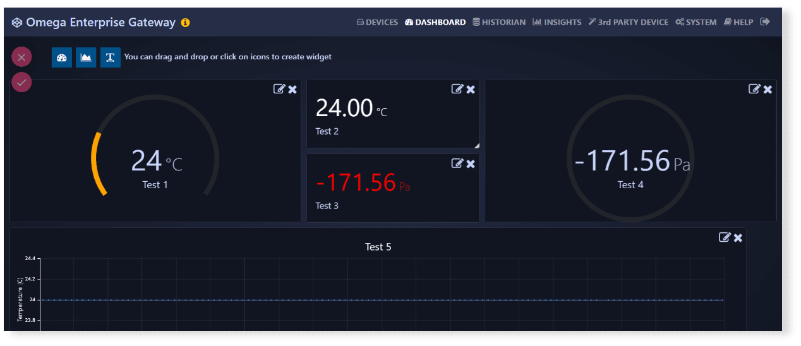Go to the Historian section

[x=499, y=22]
